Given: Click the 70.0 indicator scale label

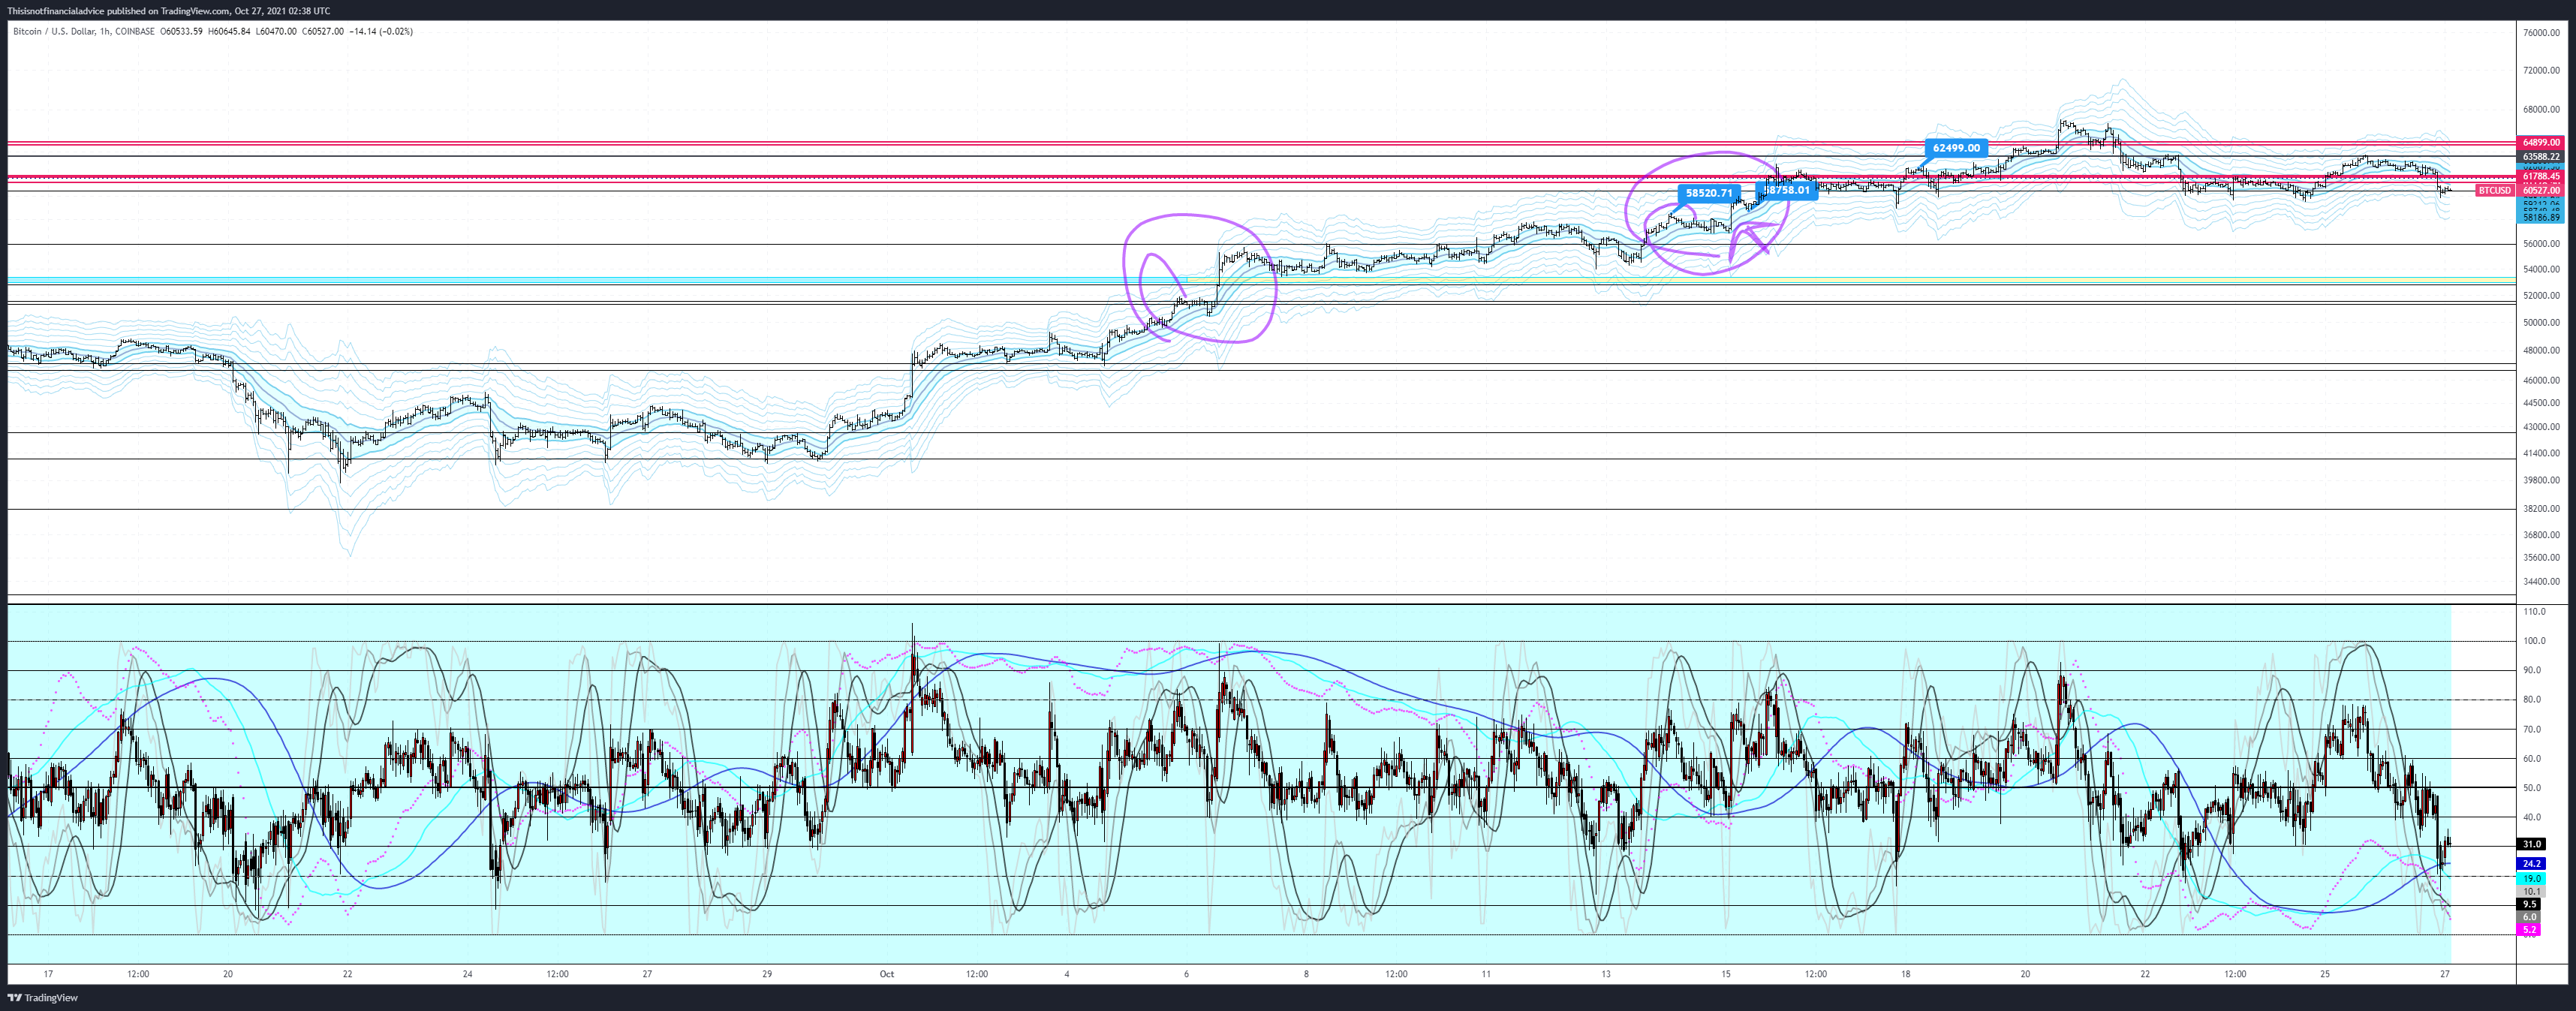Looking at the screenshot, I should (x=2533, y=730).
